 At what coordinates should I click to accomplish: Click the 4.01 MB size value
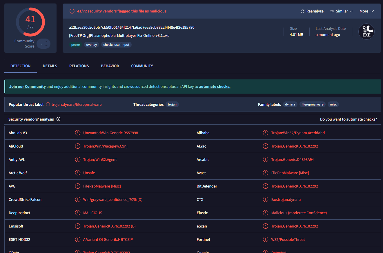tap(297, 35)
